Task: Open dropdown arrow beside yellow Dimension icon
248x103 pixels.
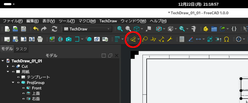Action: pos(139,39)
